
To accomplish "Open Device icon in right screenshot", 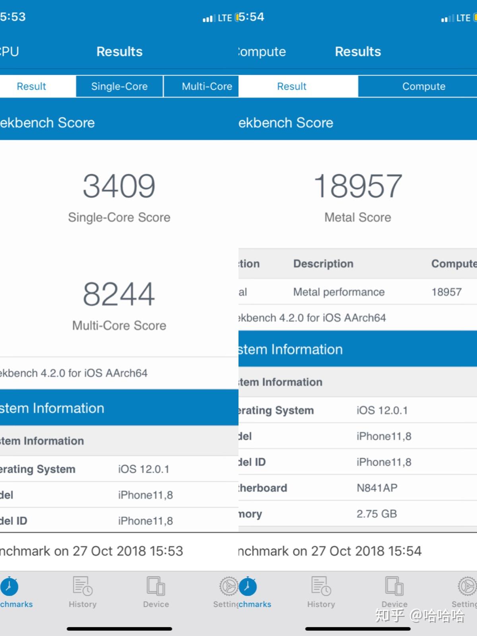I will pyautogui.click(x=394, y=586).
